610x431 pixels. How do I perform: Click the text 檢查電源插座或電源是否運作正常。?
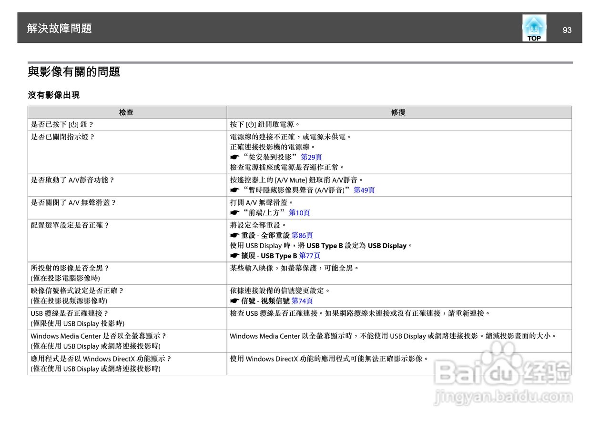pyautogui.click(x=287, y=167)
